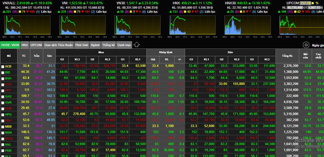Switch to the HNX tab
Viewport: 324px width, 157px height.
[25, 45]
